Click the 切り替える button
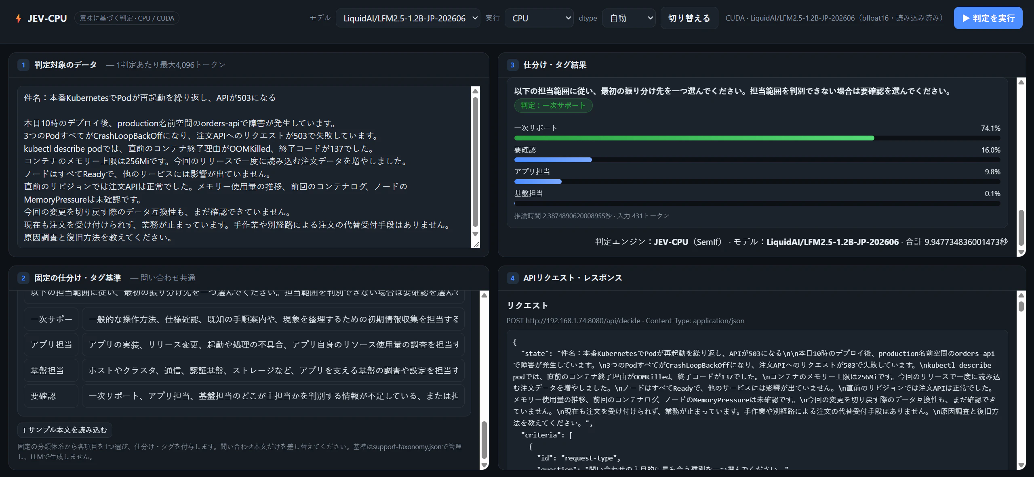The width and height of the screenshot is (1034, 477). click(x=689, y=18)
